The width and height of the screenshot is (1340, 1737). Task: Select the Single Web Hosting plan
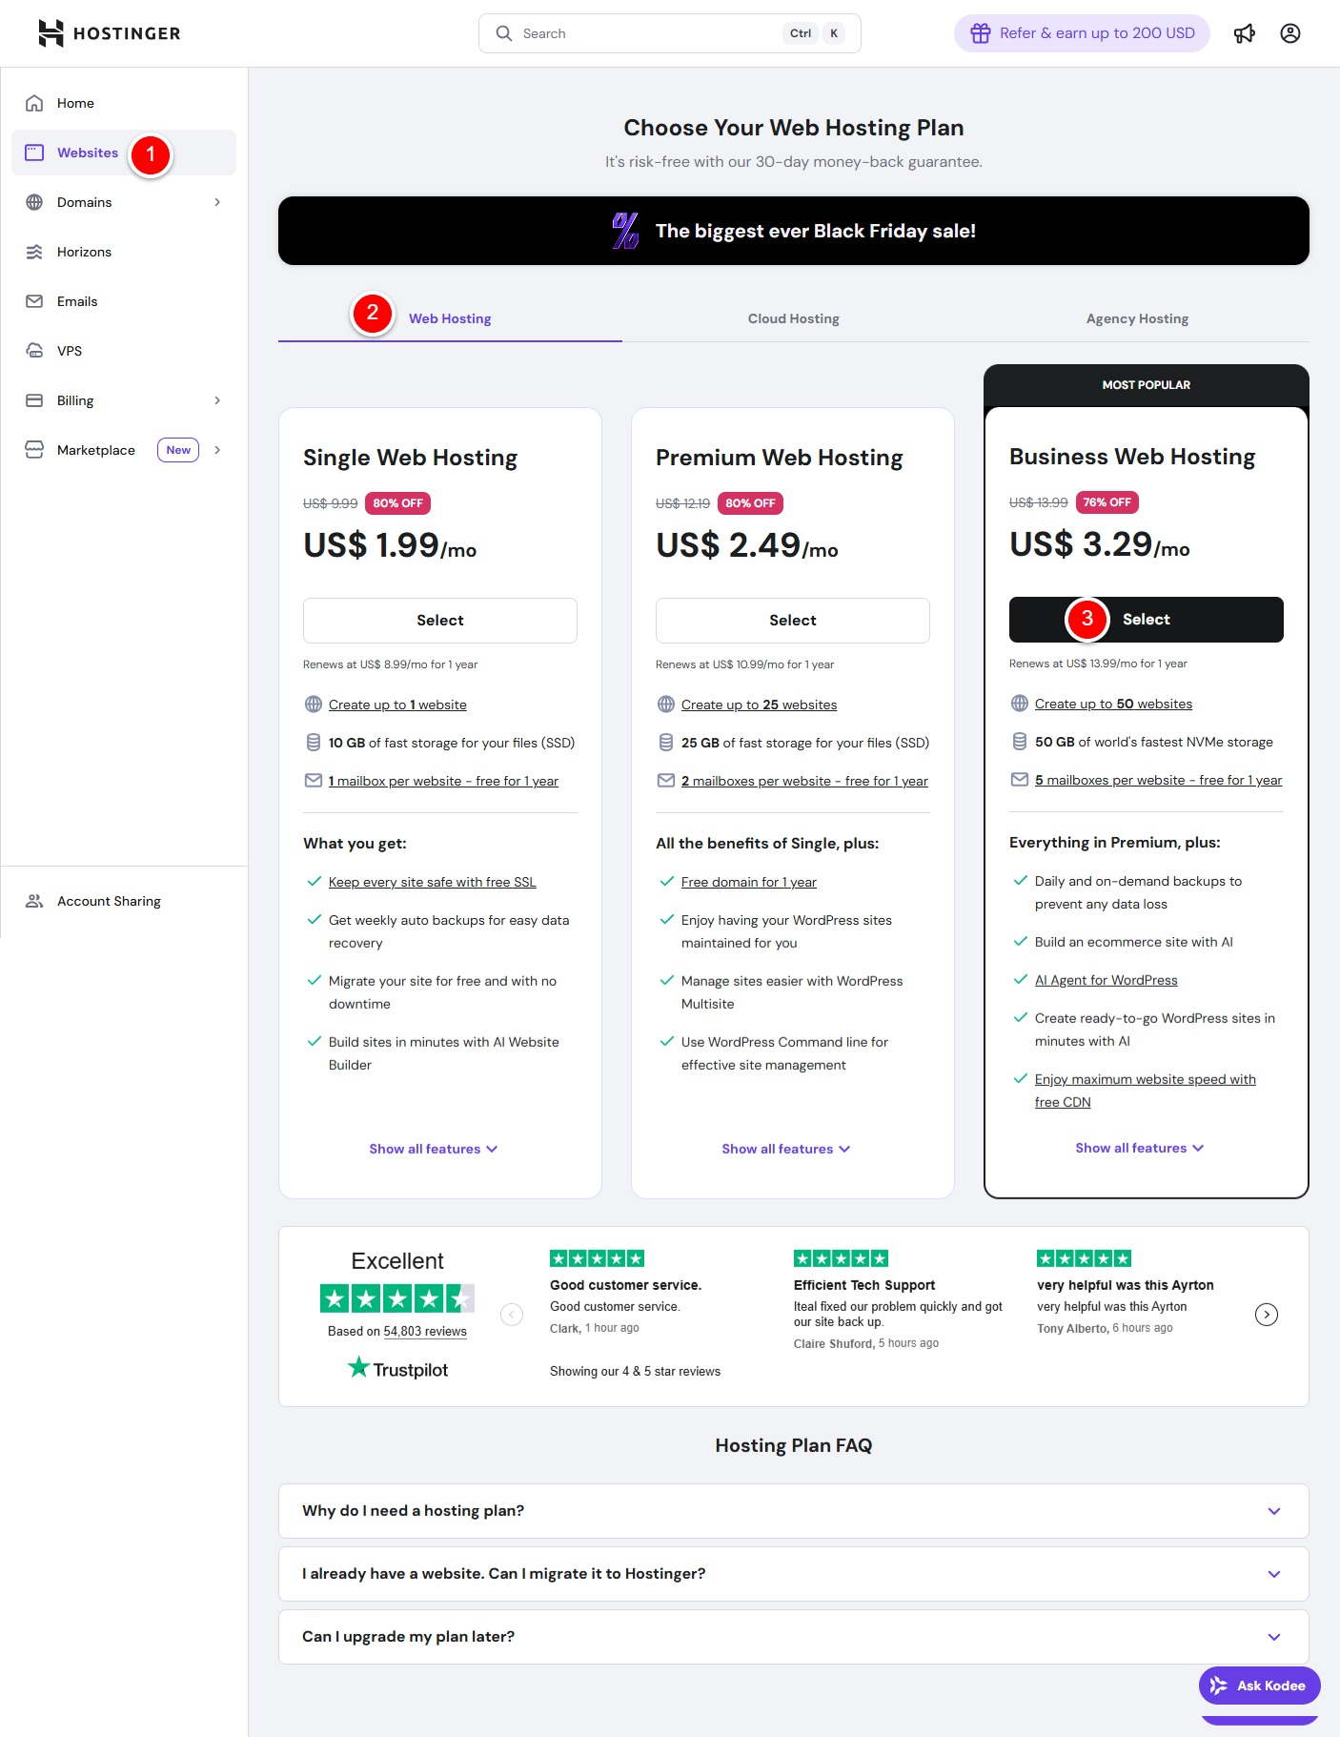pyautogui.click(x=439, y=621)
